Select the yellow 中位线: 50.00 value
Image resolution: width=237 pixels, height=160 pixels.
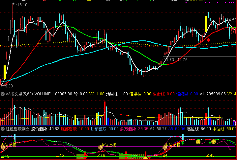(x=224, y=129)
